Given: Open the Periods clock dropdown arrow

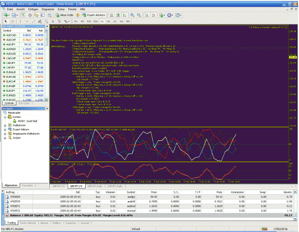Looking at the screenshot, I should [172, 15].
